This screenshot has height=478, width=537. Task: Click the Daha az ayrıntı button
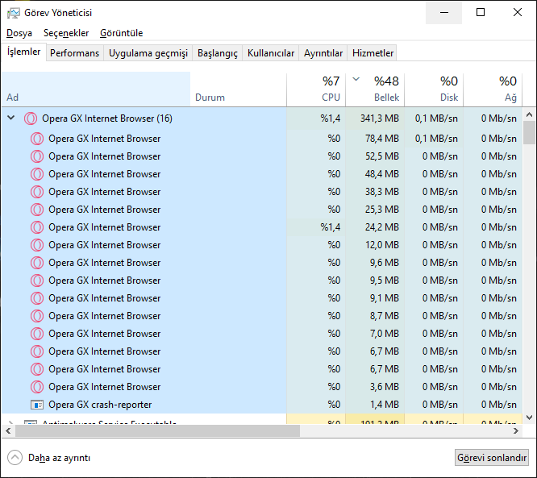click(48, 458)
